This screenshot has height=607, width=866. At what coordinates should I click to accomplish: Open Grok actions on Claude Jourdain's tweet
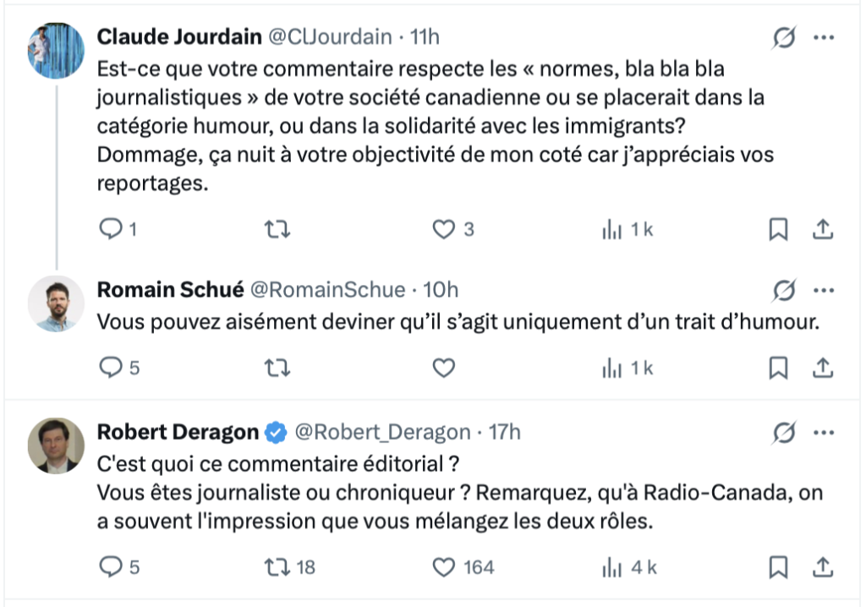click(782, 38)
